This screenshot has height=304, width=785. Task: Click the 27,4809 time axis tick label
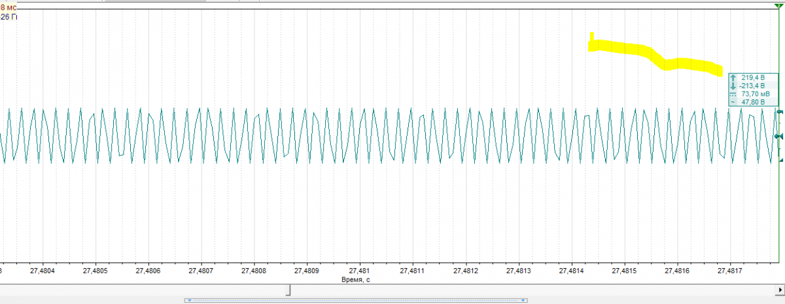click(x=306, y=269)
